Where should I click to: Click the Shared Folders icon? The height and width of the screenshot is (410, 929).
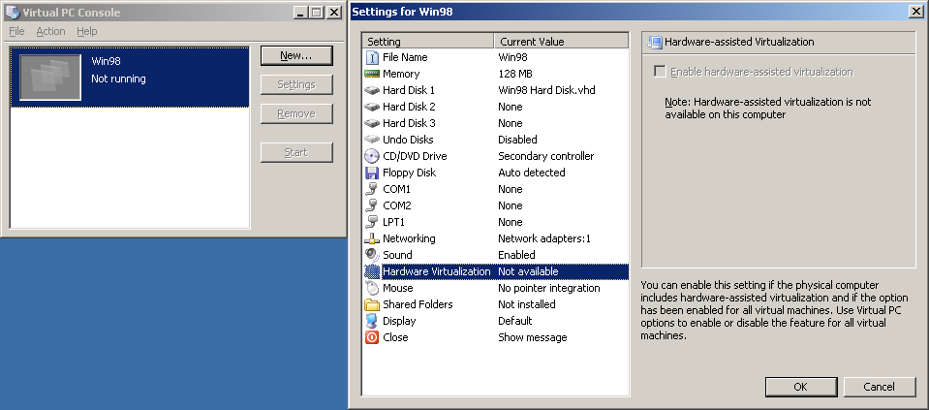(x=372, y=304)
